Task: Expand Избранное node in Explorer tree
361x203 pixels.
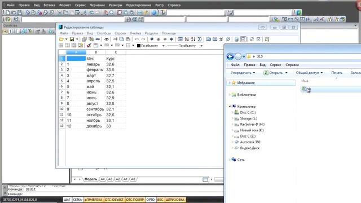Action: [x=230, y=83]
